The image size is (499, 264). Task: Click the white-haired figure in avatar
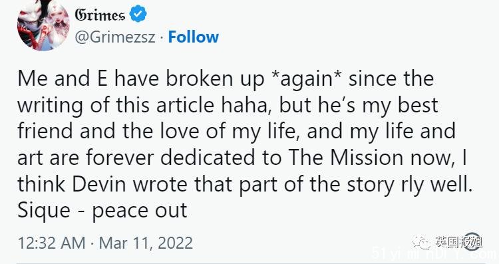[57, 24]
